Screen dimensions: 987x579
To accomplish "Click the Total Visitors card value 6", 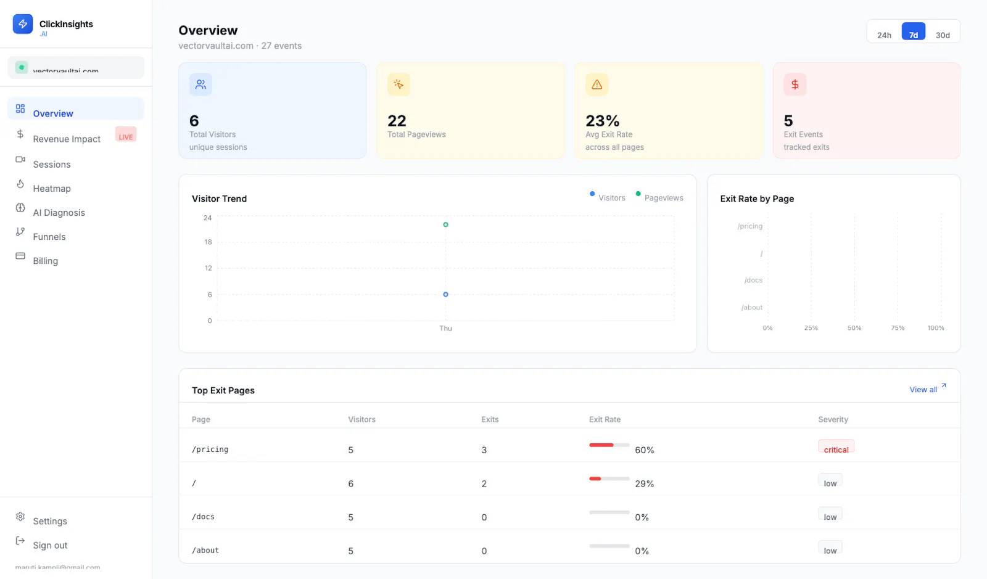I will pyautogui.click(x=194, y=121).
